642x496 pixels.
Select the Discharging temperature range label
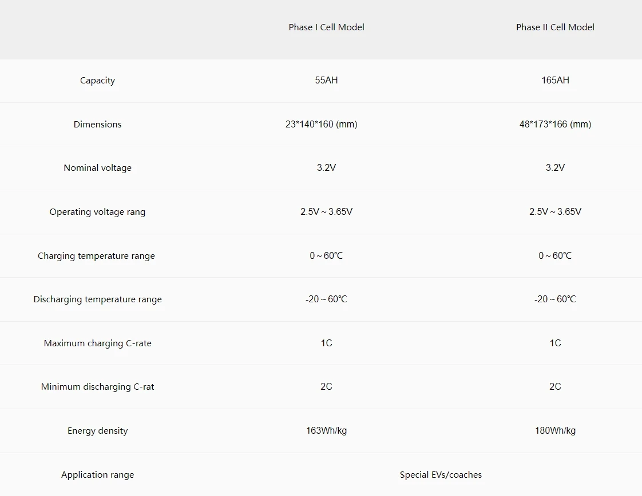pyautogui.click(x=97, y=299)
